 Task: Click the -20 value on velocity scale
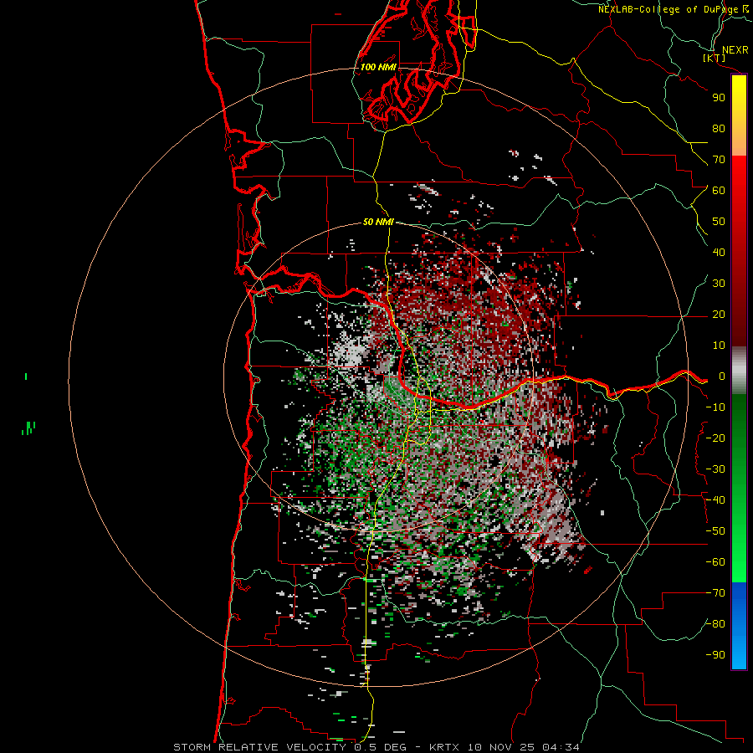click(715, 438)
